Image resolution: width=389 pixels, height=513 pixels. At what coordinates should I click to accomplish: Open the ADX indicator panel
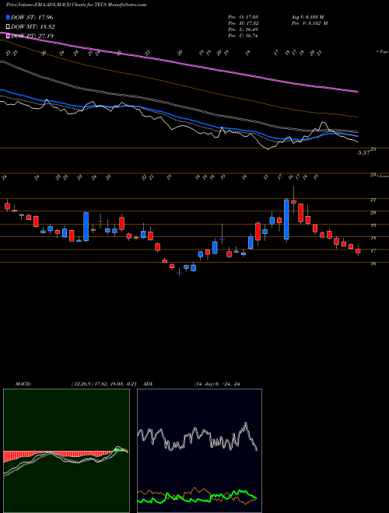point(199,451)
